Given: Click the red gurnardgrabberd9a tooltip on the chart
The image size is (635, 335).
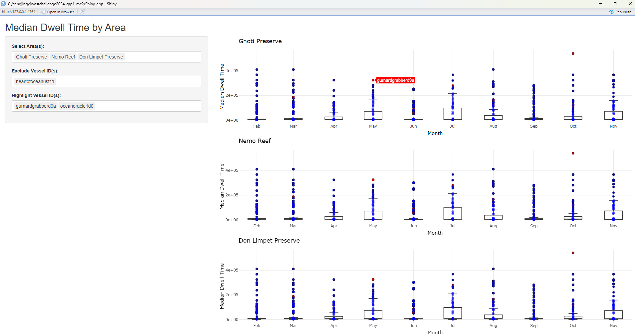Looking at the screenshot, I should [x=395, y=80].
